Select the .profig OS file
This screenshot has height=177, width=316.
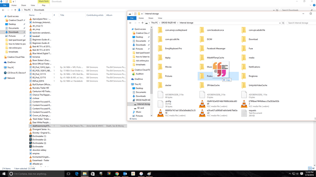[x=165, y=104]
